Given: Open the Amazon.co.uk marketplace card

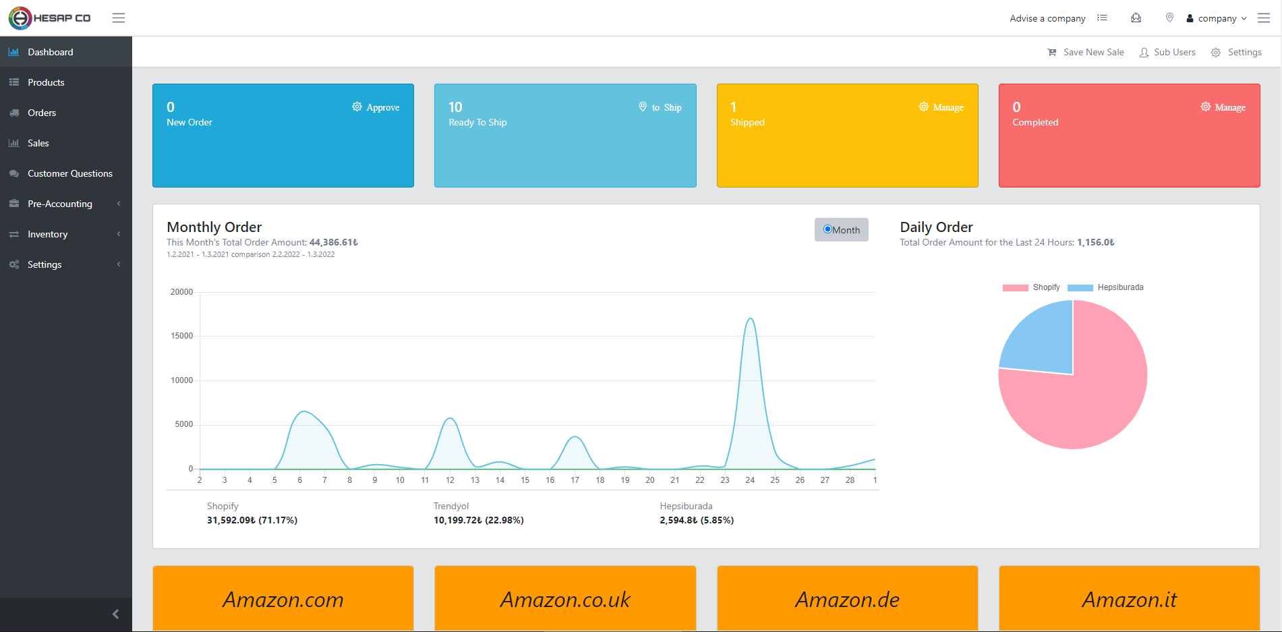Looking at the screenshot, I should [x=565, y=599].
